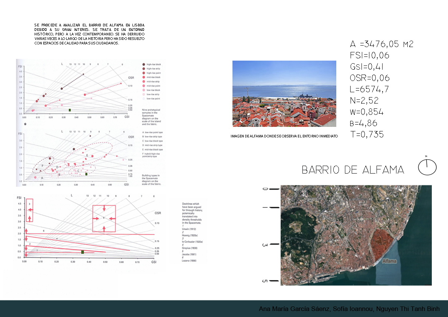Open the Alfama rooftops panoramic photo

(x=284, y=94)
